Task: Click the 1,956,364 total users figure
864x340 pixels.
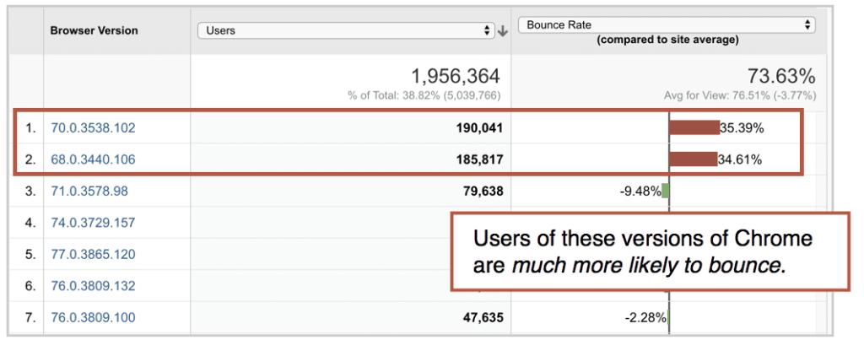Action: click(454, 76)
